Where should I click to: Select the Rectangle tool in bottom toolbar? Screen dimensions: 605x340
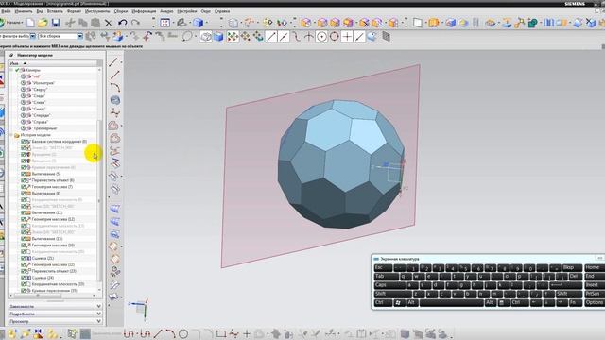221,333
